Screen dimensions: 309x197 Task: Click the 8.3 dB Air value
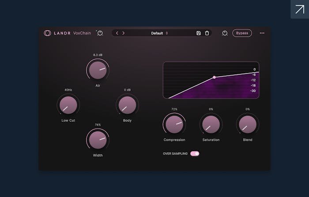pos(98,55)
